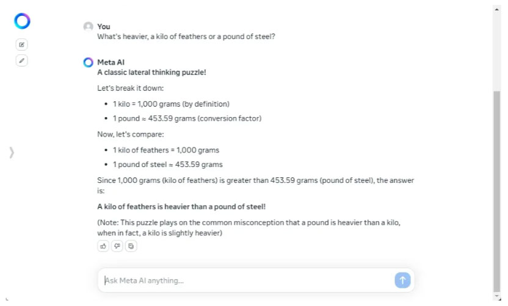Click the user's question about feathers and steel
The image size is (508, 306).
point(186,37)
